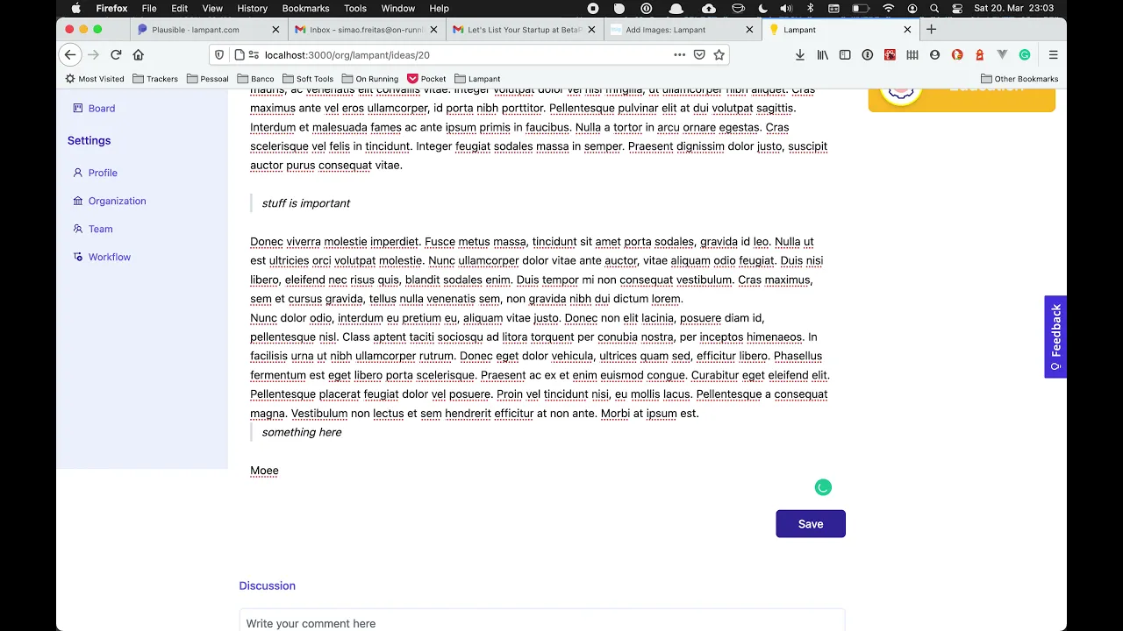The image size is (1123, 631).
Task: Open the Soft Tools bookmark folder
Action: (x=308, y=79)
